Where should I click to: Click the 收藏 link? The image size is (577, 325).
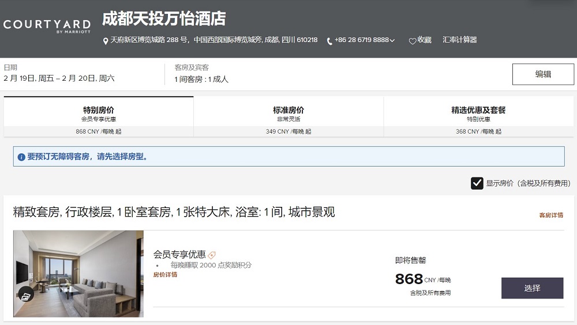424,40
